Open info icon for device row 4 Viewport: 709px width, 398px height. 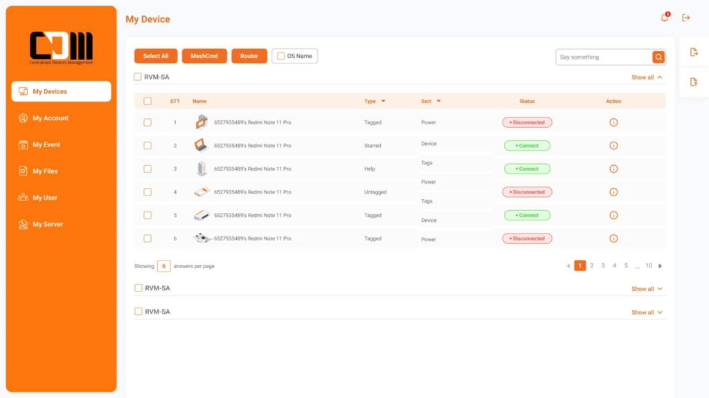(613, 192)
